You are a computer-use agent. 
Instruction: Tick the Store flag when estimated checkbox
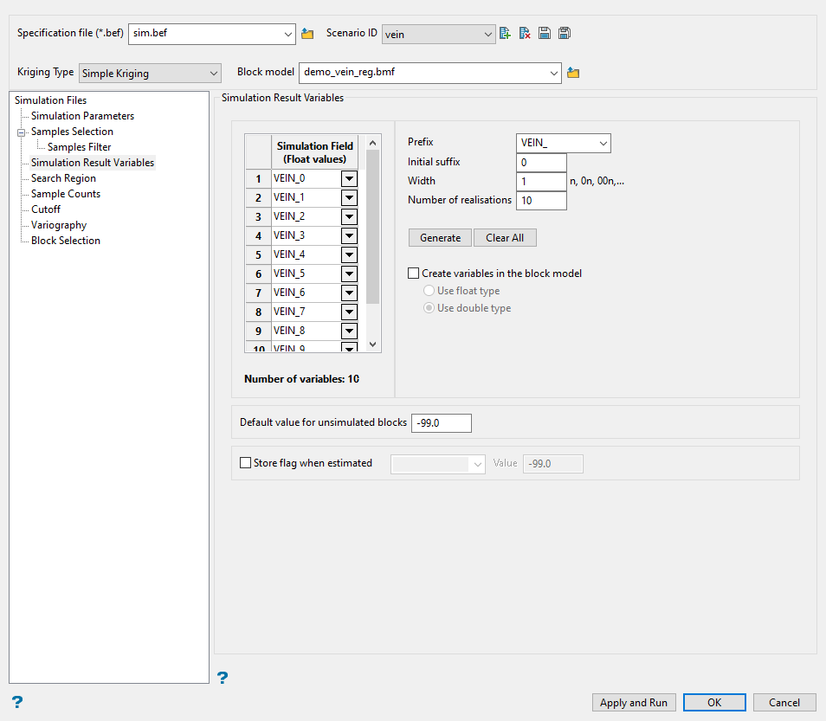pyautogui.click(x=245, y=463)
